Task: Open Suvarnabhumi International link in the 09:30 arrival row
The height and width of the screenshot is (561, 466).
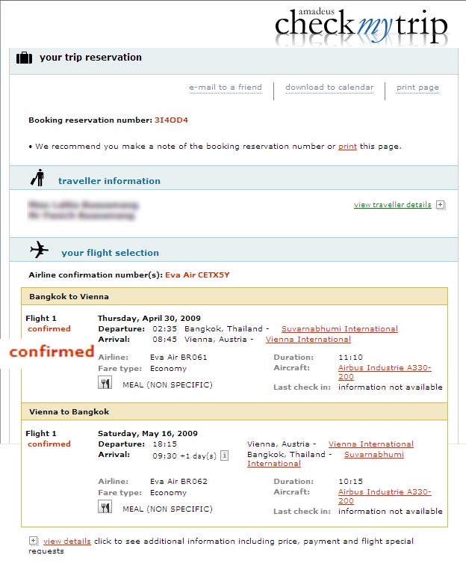Action: (x=326, y=459)
